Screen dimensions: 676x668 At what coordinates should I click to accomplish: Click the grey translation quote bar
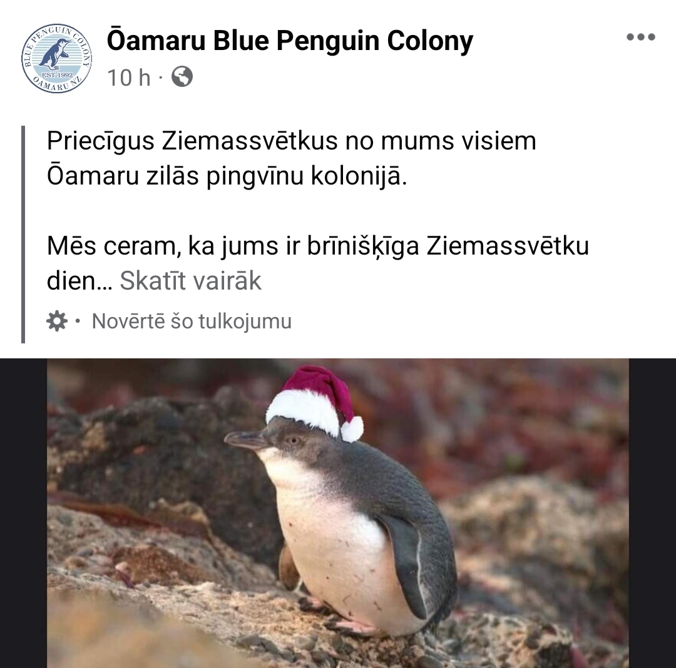tap(23, 235)
